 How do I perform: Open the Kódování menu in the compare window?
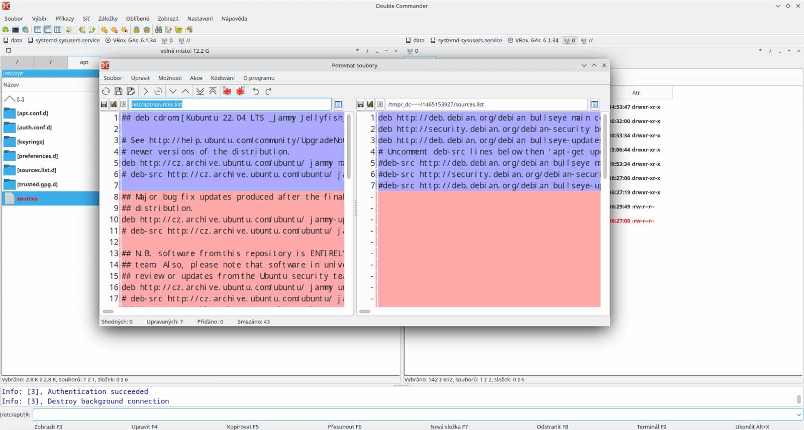pyautogui.click(x=223, y=78)
